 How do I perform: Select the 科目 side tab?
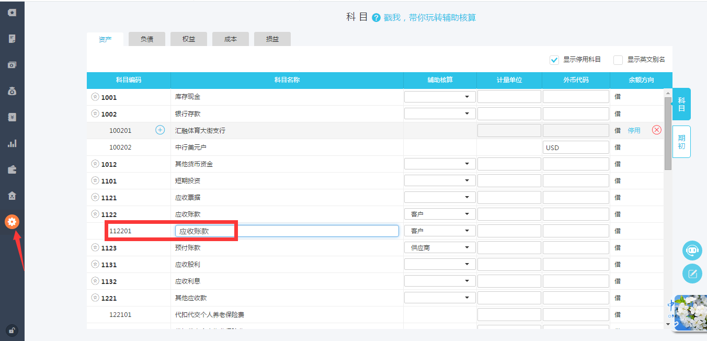click(x=681, y=104)
